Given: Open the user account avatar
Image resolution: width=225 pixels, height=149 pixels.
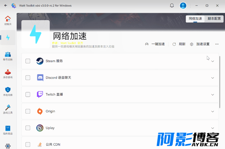Looking at the screenshot, I should (183, 6).
